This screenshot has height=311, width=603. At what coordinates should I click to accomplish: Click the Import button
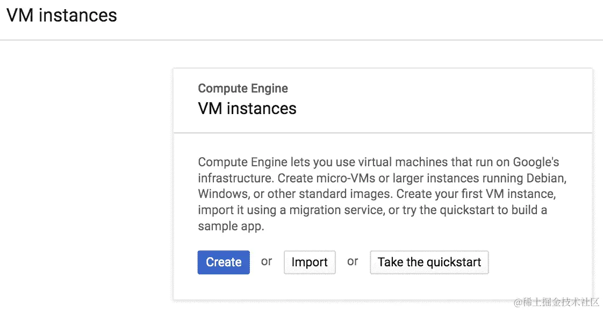[x=310, y=262]
